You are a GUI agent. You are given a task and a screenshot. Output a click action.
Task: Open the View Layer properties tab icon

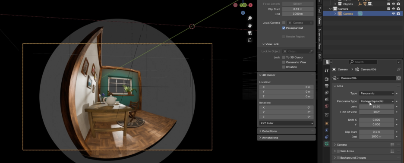coord(327,92)
